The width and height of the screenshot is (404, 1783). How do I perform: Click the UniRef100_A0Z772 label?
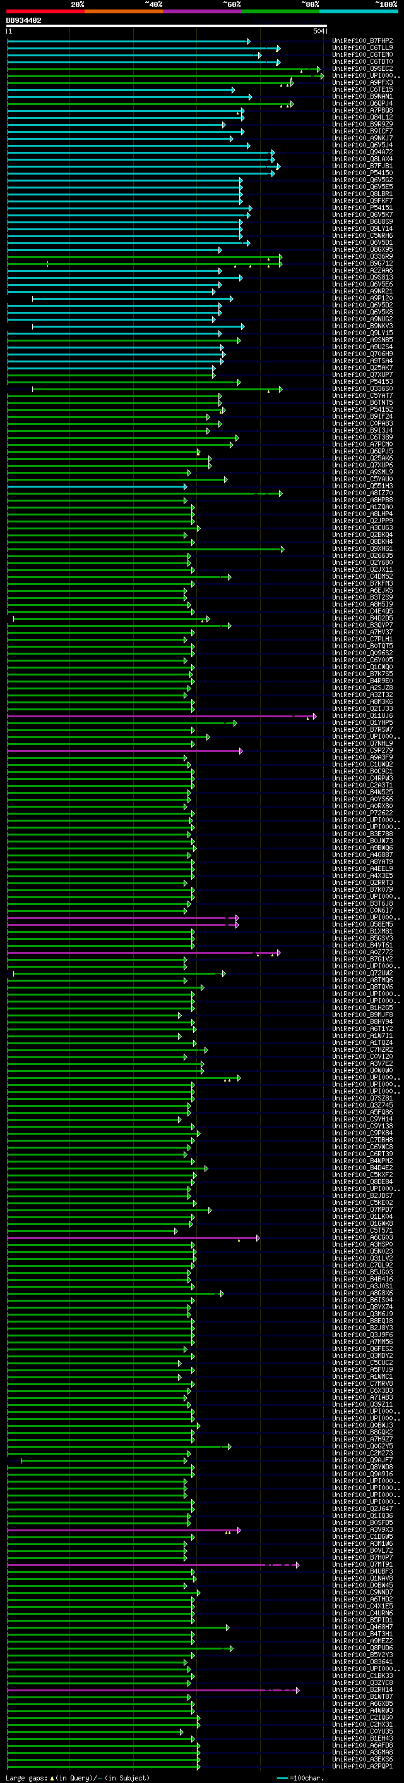coord(362,953)
